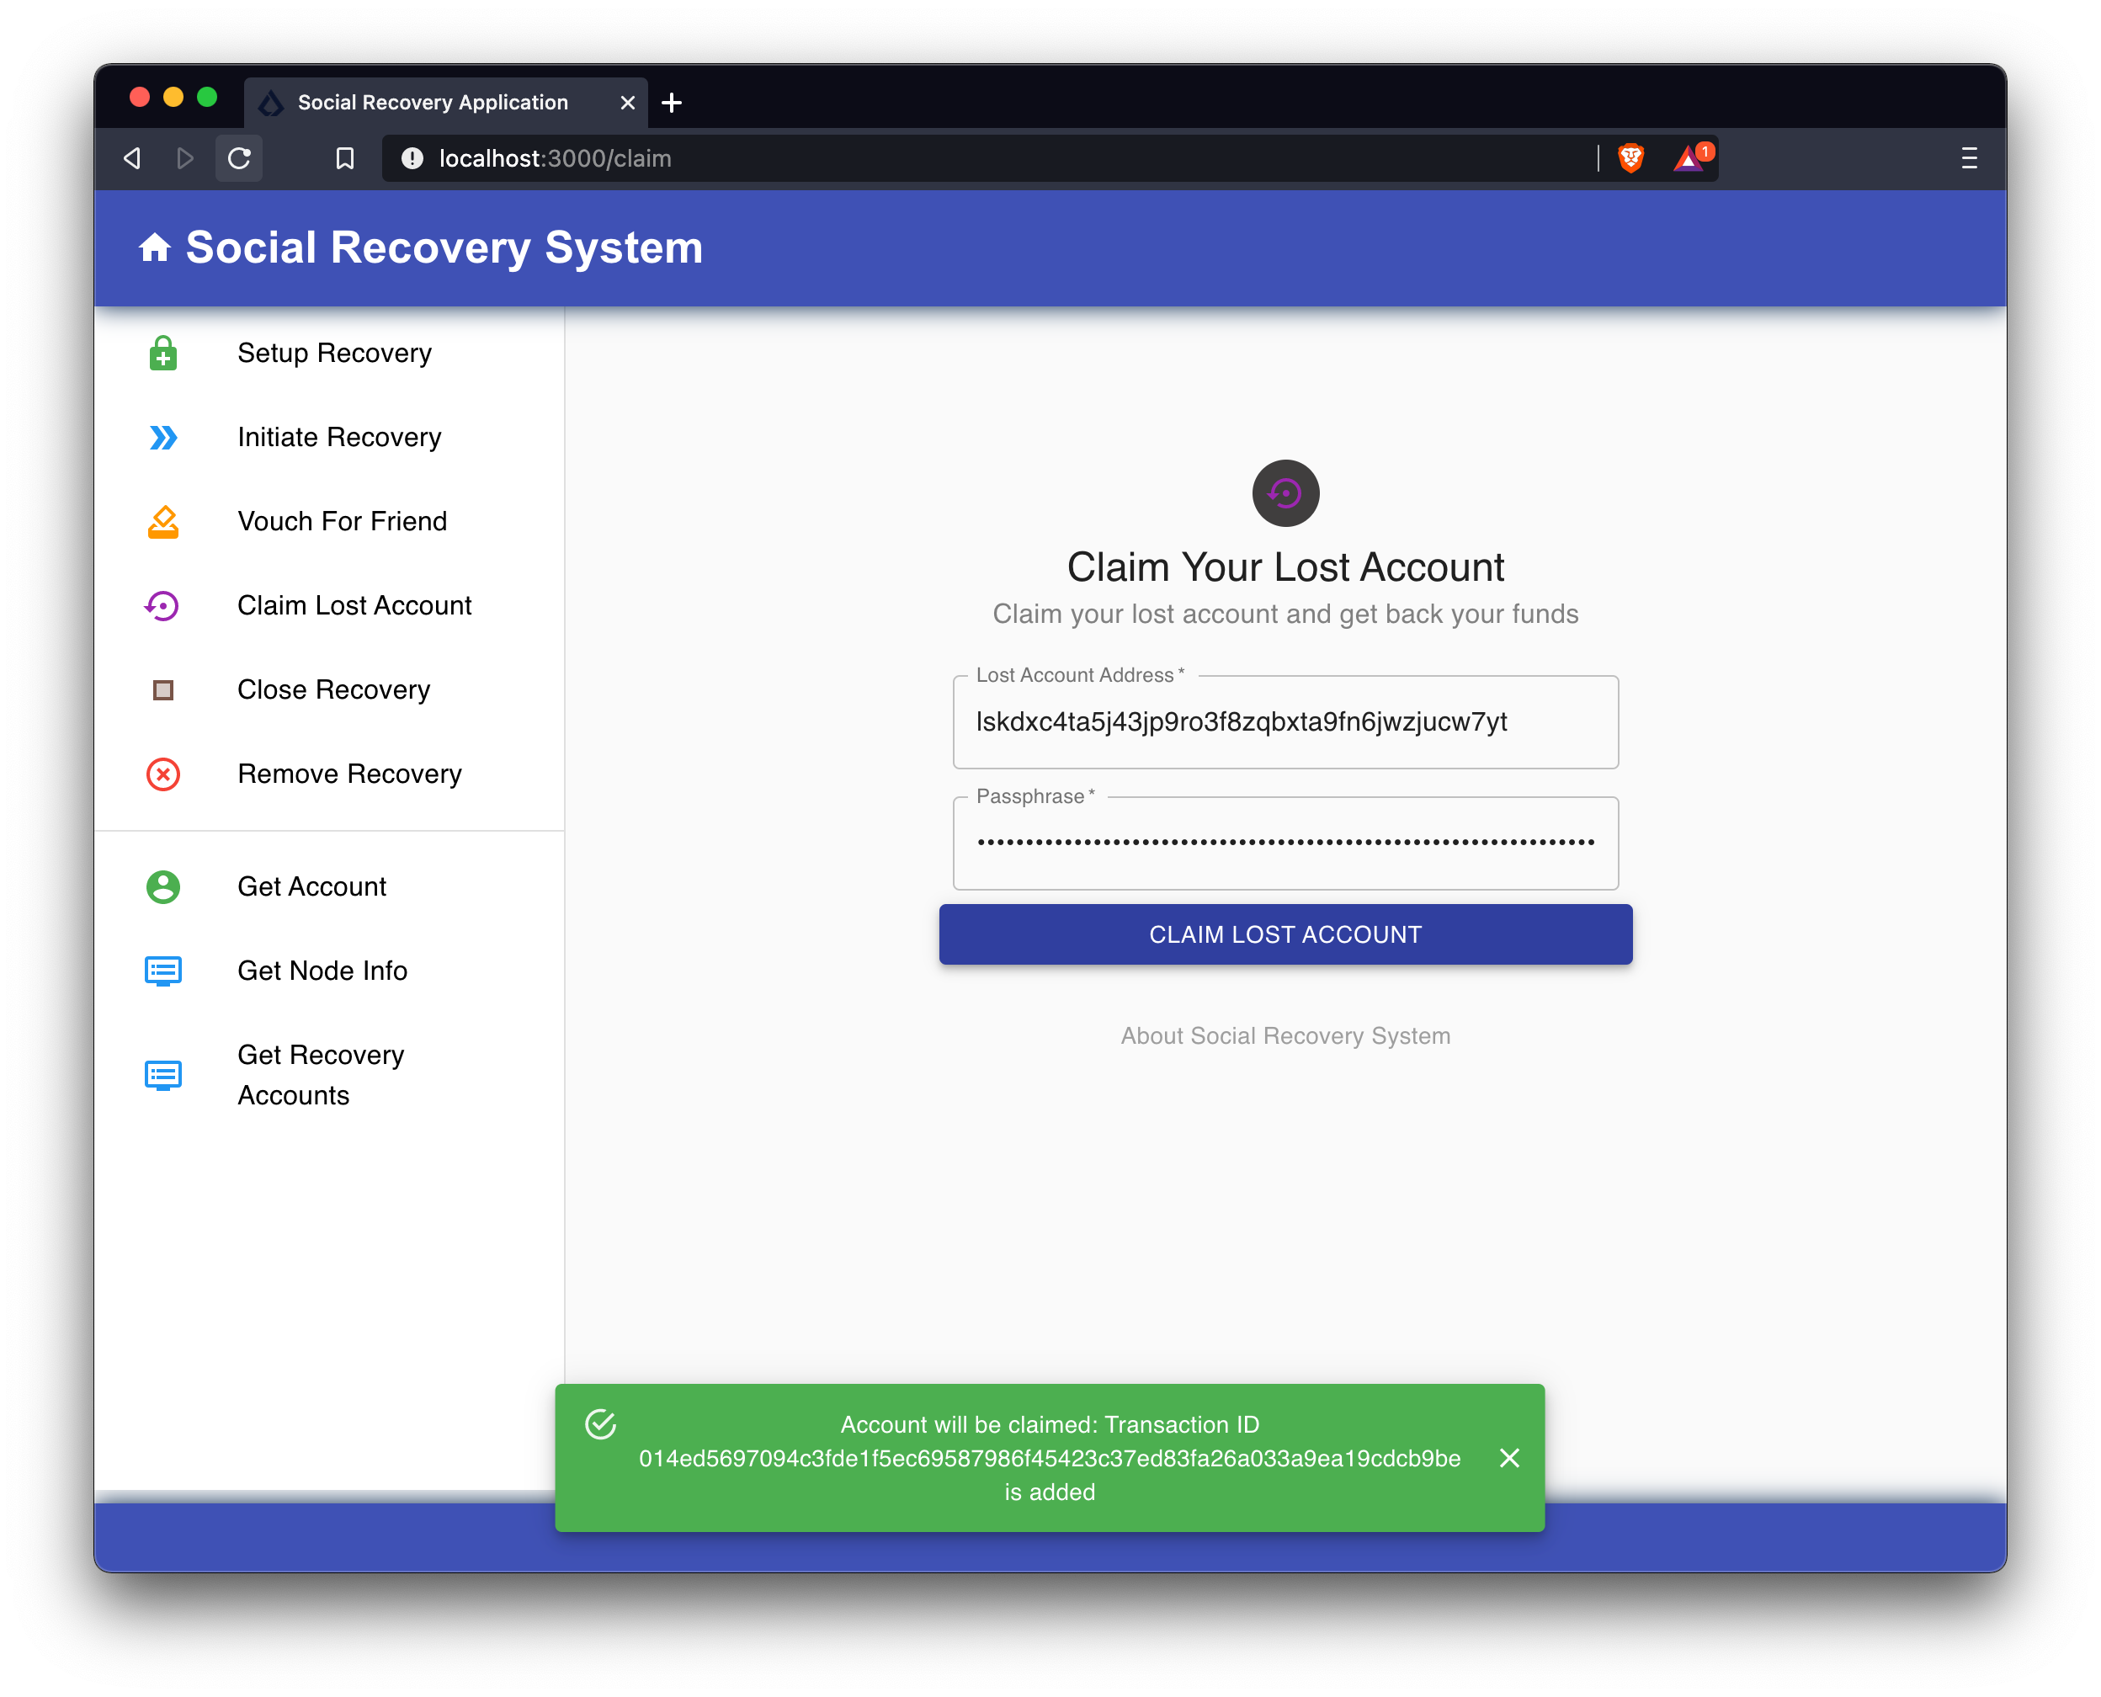2101x1697 pixels.
Task: Open the About Social Recovery System link
Action: [x=1285, y=1035]
